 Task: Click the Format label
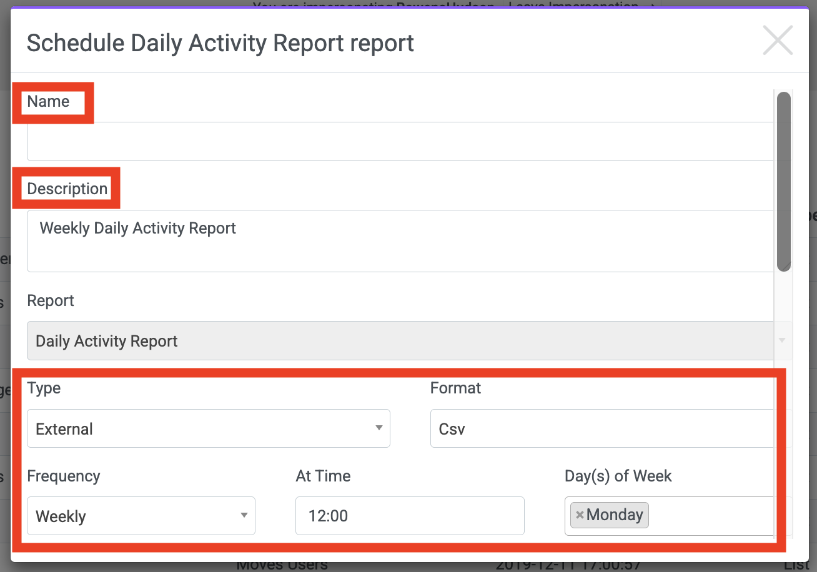click(x=455, y=388)
